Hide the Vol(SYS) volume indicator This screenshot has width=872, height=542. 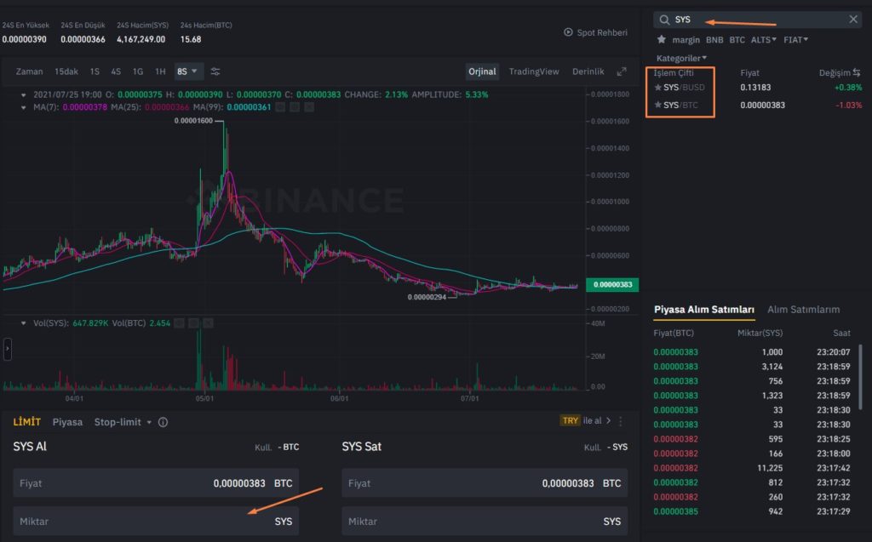pos(179,323)
